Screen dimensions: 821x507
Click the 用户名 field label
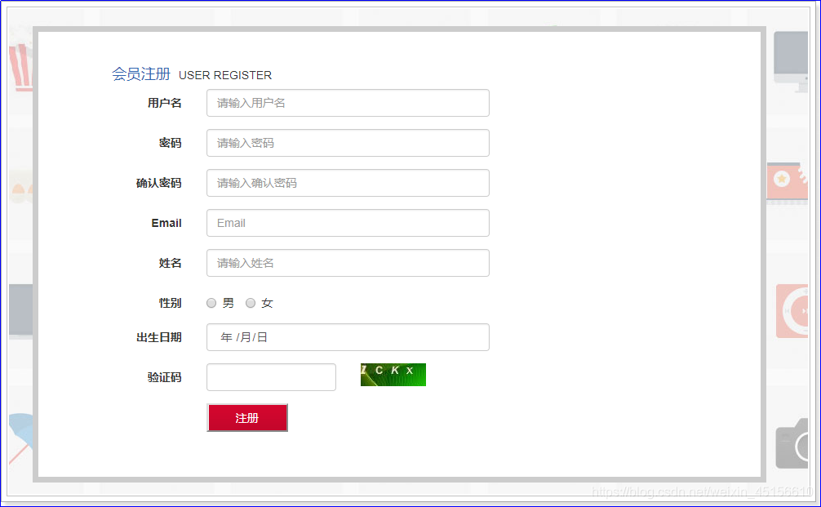pos(164,103)
